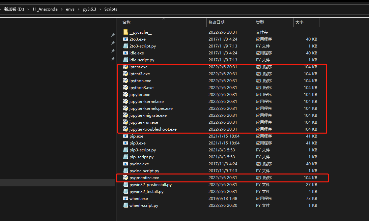Select the file name jupyter-troubleshoot.exe
Image resolution: width=369 pixels, height=221 pixels.
click(x=153, y=129)
